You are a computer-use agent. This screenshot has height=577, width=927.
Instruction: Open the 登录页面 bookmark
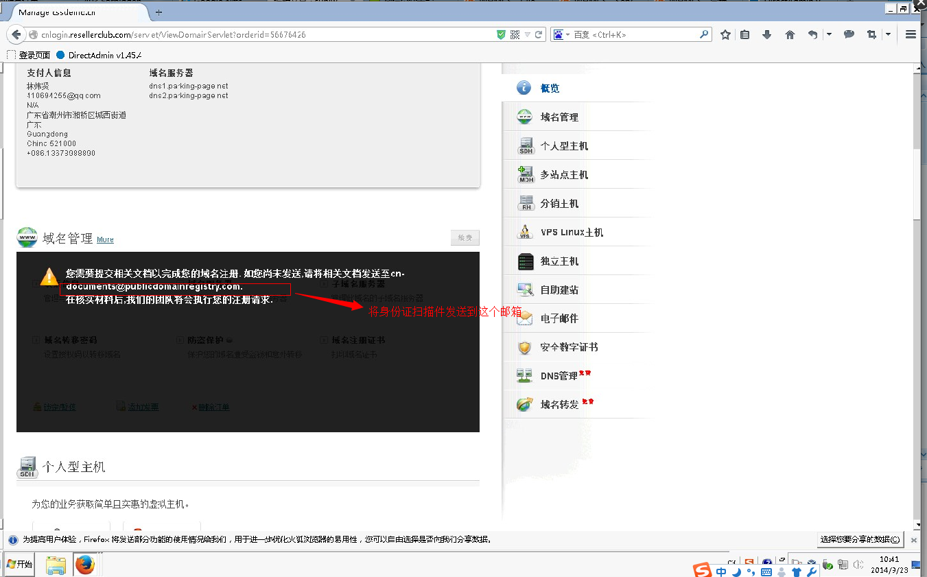point(29,55)
